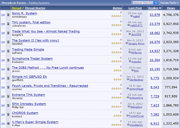The width and height of the screenshot is (180, 128).
Task: Open Trade What You See thread
Action: tap(46, 31)
